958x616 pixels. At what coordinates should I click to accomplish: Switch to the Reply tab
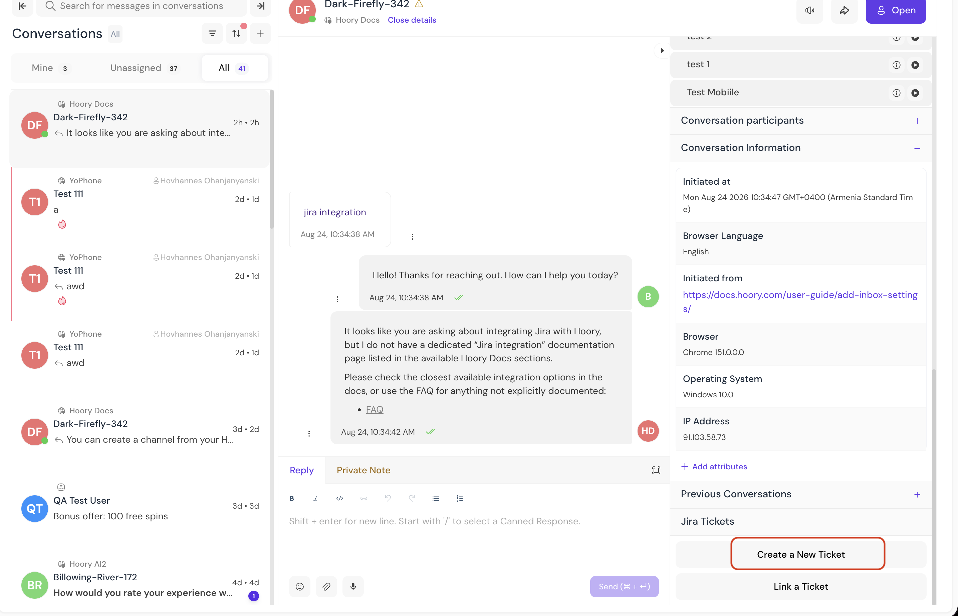click(301, 470)
